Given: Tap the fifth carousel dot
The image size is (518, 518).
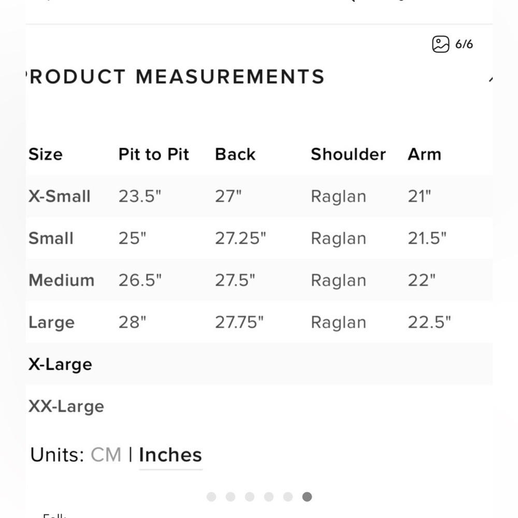Looking at the screenshot, I should 287,497.
